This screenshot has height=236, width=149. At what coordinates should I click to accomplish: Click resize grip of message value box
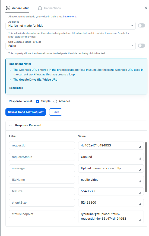(x=140, y=170)
